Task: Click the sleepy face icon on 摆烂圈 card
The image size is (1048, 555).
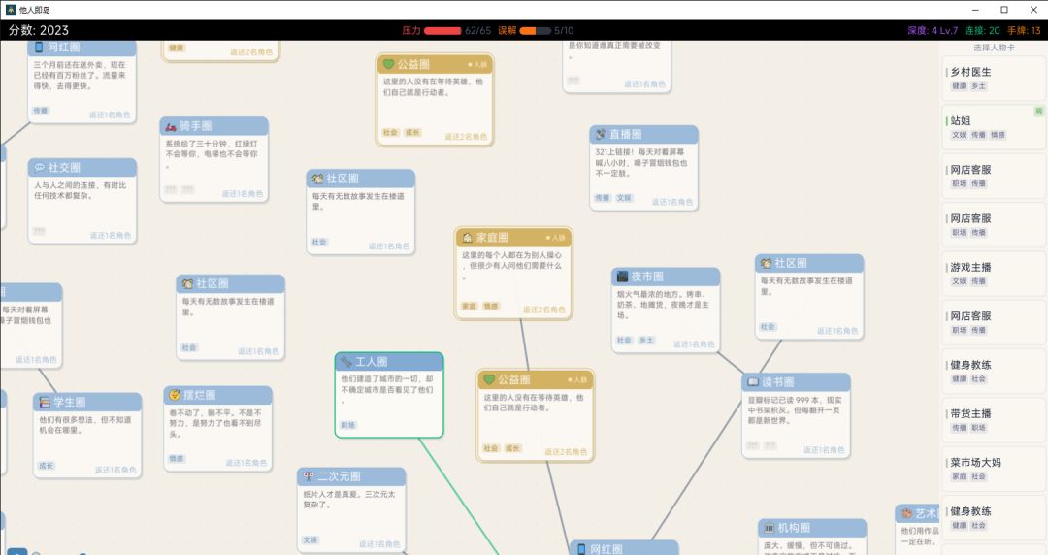Action: (x=175, y=395)
